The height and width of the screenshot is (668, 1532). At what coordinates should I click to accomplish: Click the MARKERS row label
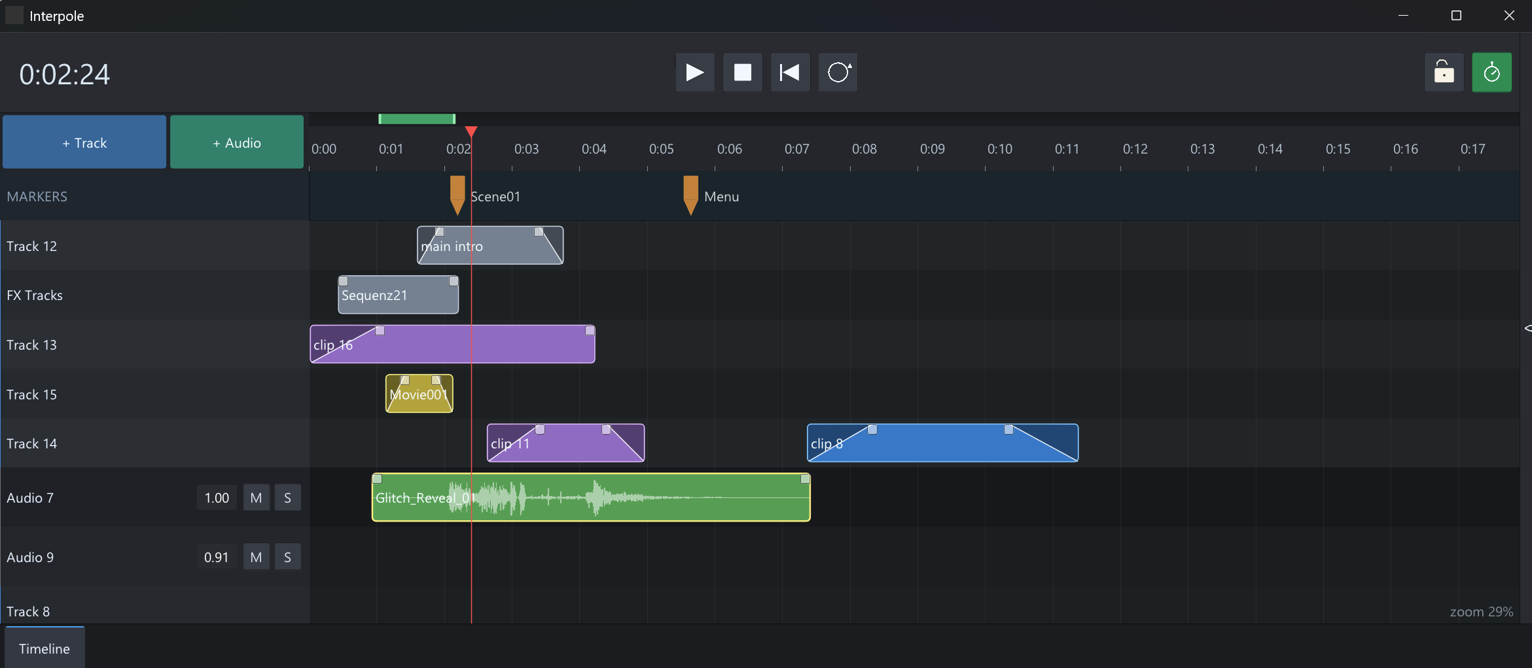(x=37, y=197)
